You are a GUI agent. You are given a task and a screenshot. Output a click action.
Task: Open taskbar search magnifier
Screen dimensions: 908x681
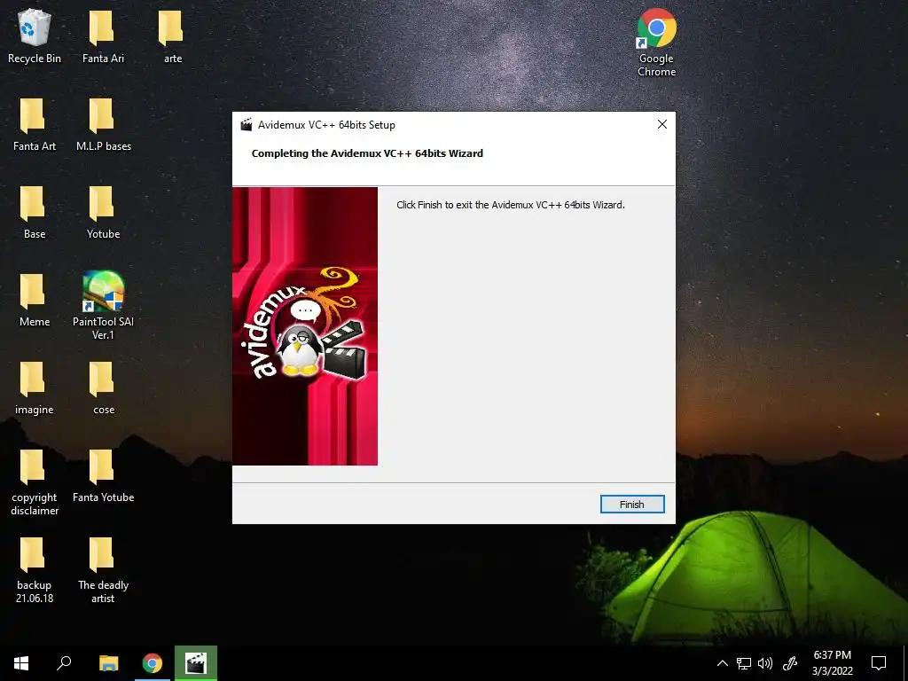click(64, 663)
